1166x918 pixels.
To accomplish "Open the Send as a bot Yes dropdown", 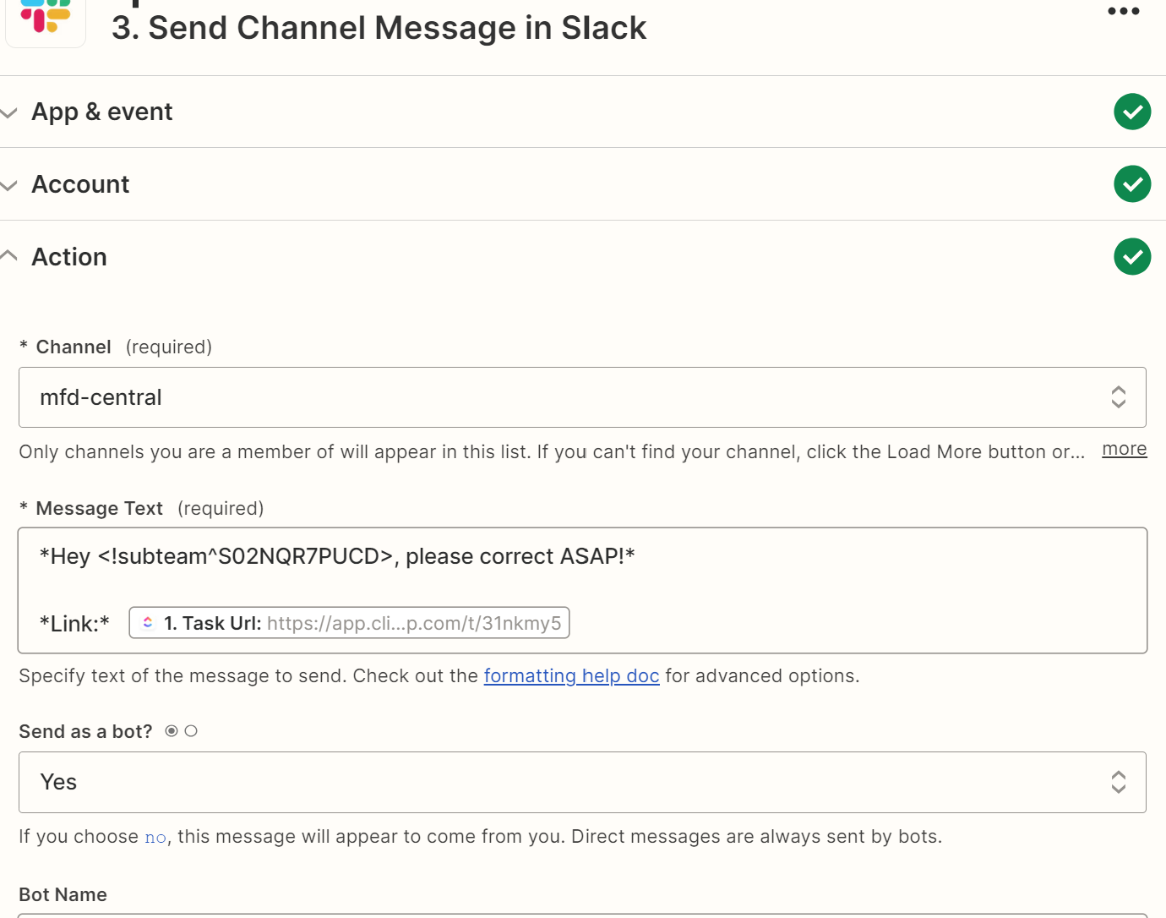I will 582,782.
